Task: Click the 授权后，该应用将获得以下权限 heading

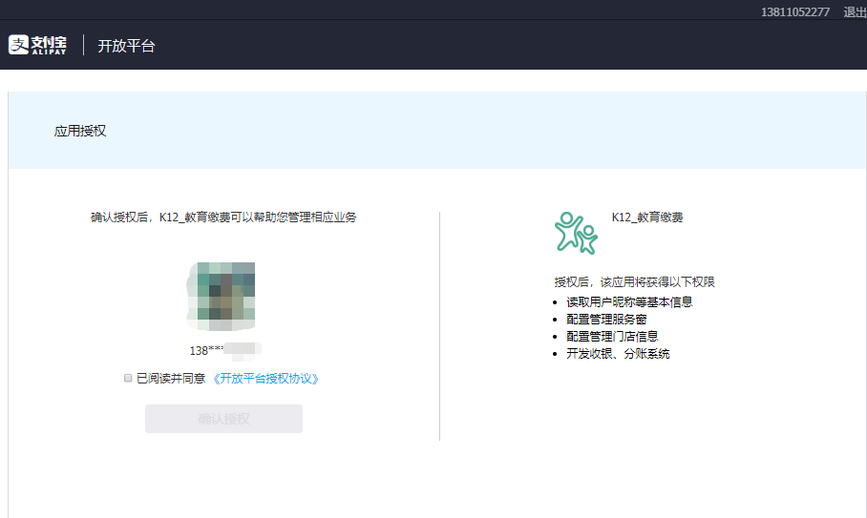Action: (635, 282)
